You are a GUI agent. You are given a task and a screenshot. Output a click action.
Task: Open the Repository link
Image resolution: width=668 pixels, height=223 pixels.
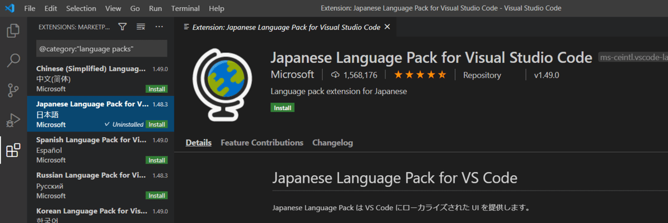[x=482, y=75]
